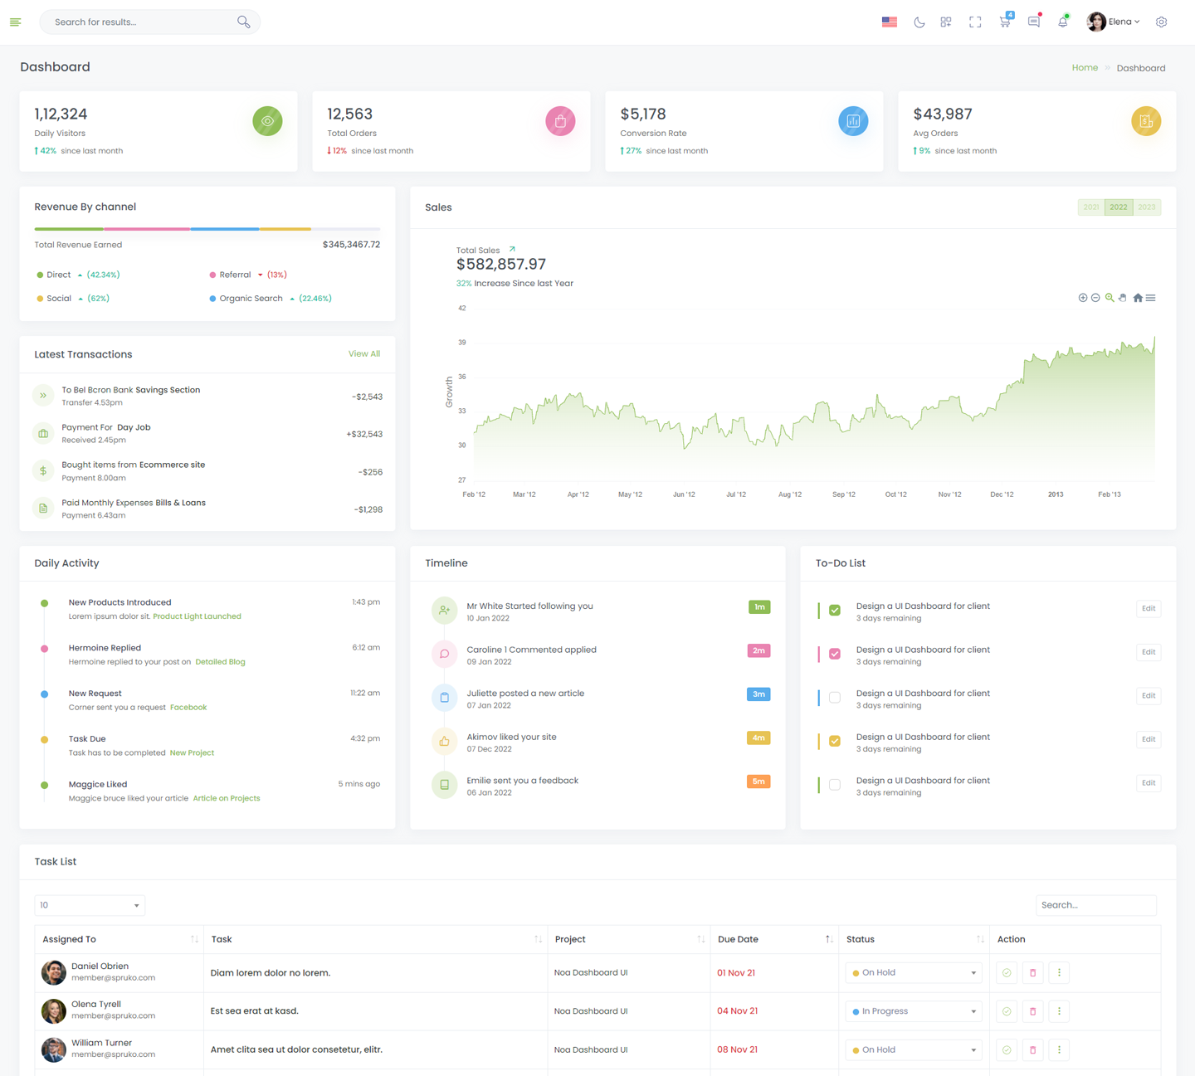Open the shopping cart icon
This screenshot has width=1195, height=1076.
(1005, 22)
